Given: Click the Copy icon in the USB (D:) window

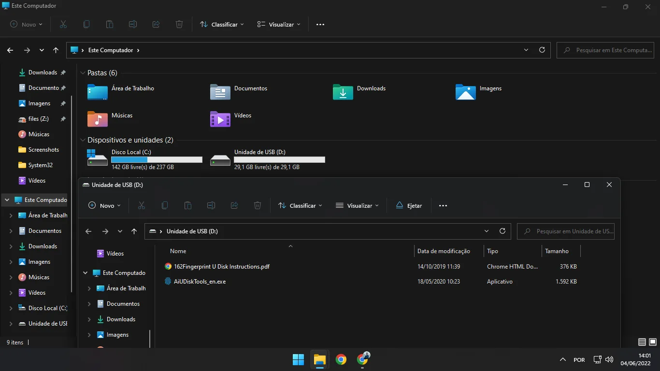Looking at the screenshot, I should [165, 205].
